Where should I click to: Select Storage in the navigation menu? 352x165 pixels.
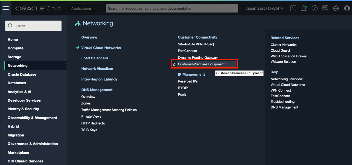[14, 57]
